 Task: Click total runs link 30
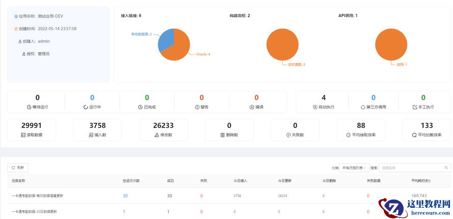(125, 196)
